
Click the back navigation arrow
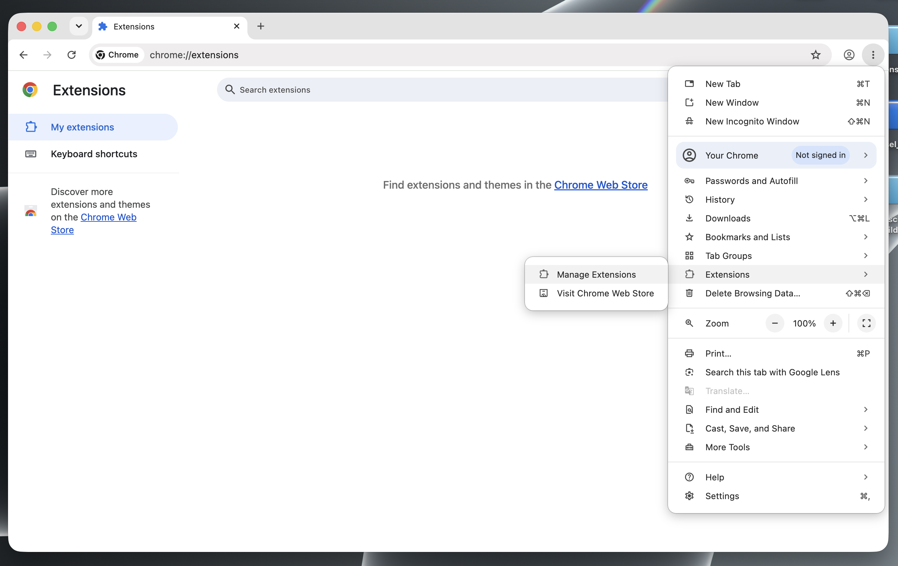23,55
